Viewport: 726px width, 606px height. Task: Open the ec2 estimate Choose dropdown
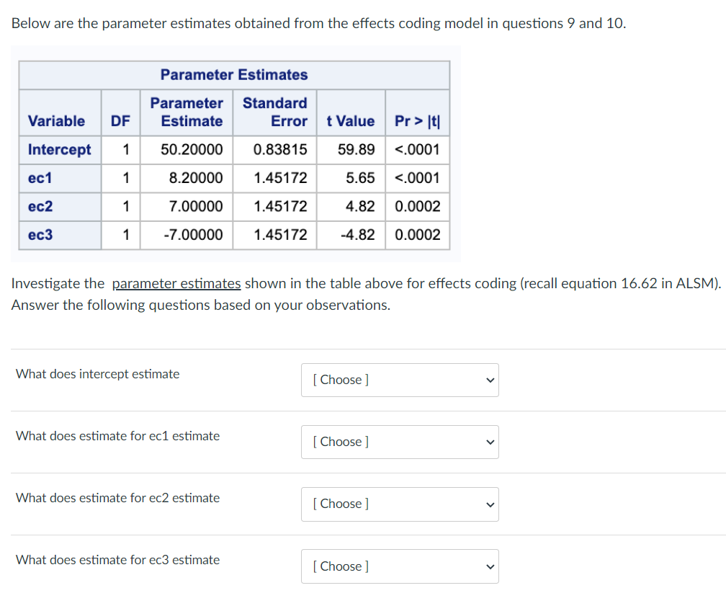(399, 504)
